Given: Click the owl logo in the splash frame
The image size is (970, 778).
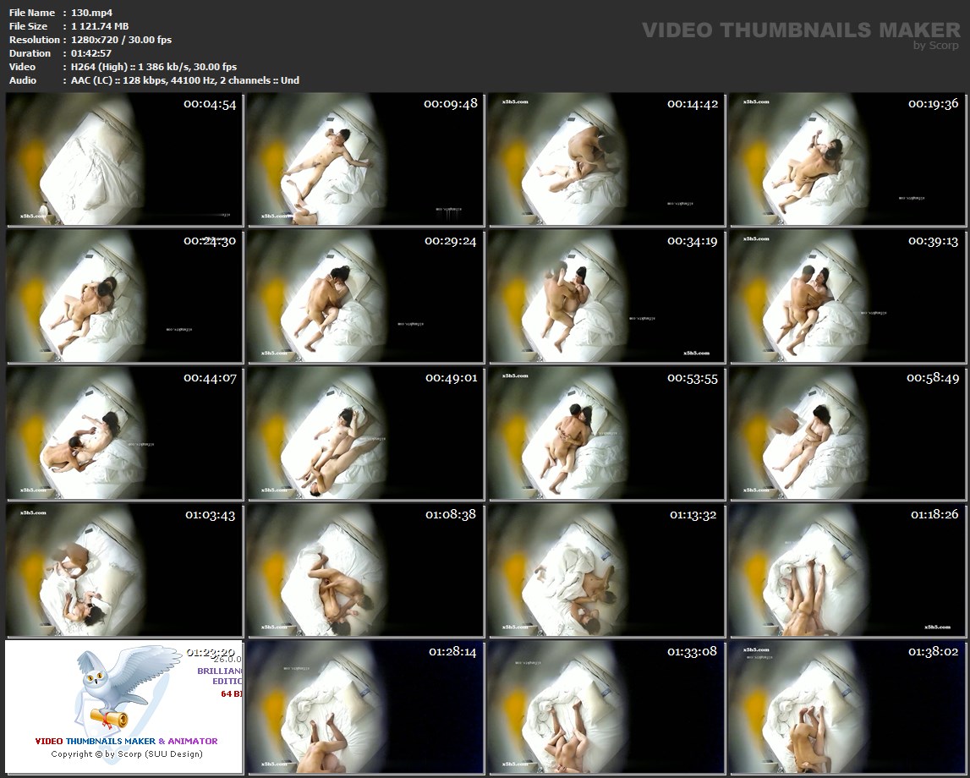Looking at the screenshot, I should point(128,687).
